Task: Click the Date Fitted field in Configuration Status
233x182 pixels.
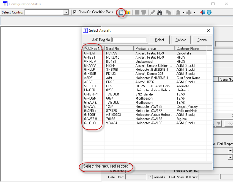Action: coord(136,177)
